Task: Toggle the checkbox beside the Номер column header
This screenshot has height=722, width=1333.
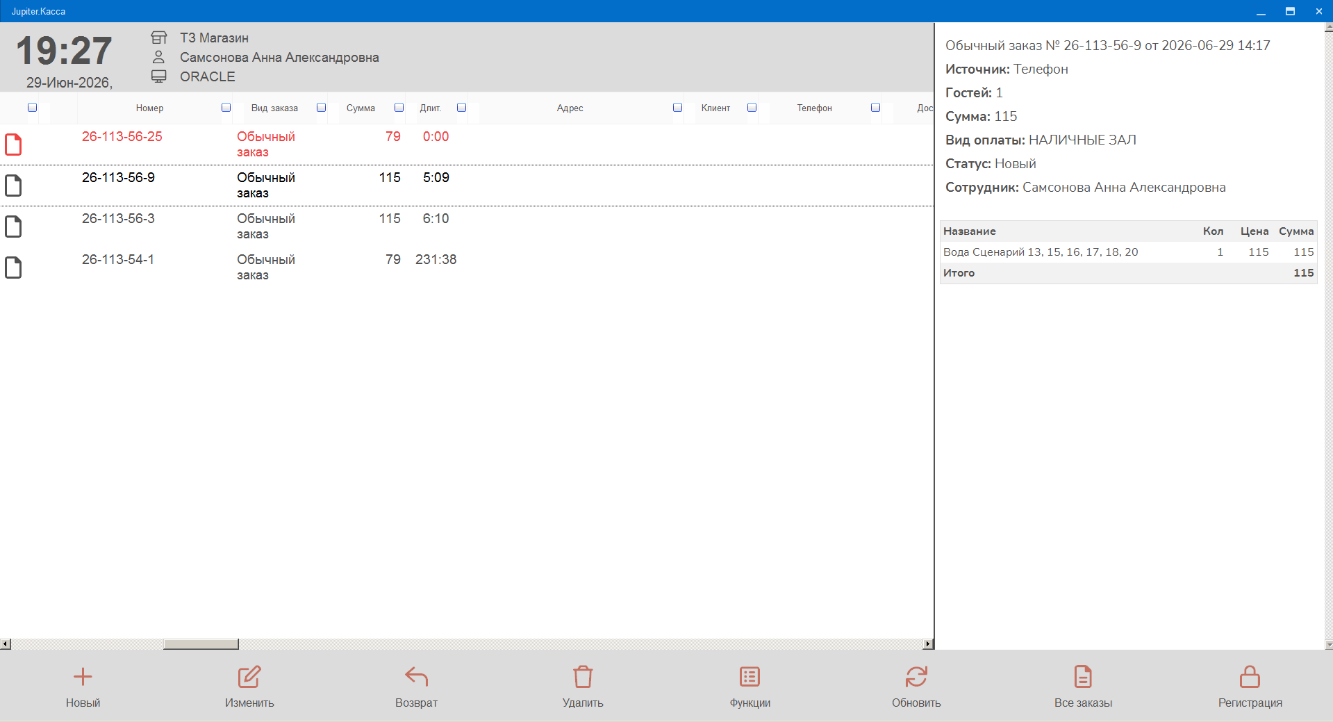Action: coord(226,108)
